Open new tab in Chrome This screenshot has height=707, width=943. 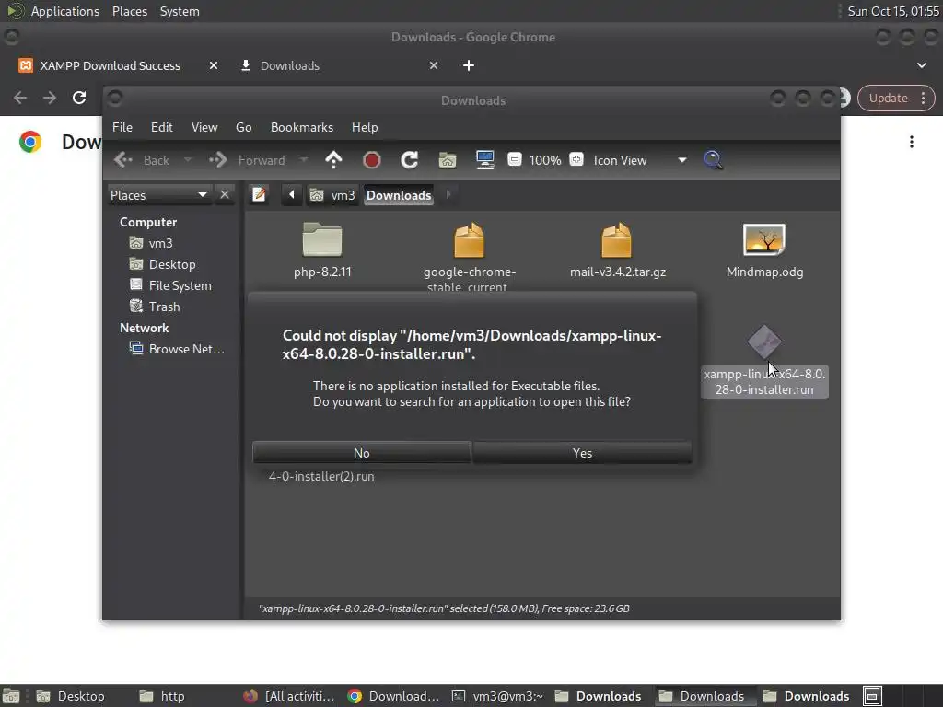[469, 65]
